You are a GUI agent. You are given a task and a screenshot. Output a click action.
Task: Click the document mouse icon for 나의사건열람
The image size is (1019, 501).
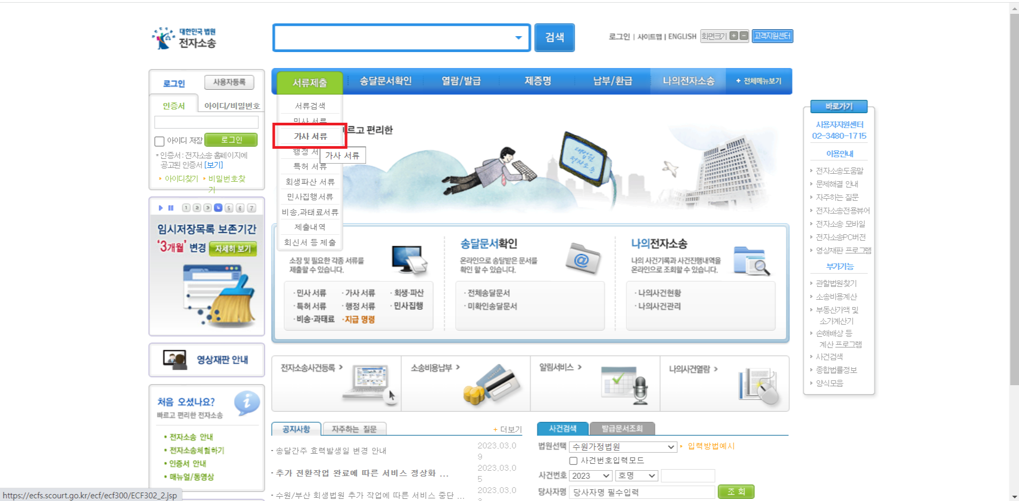759,386
